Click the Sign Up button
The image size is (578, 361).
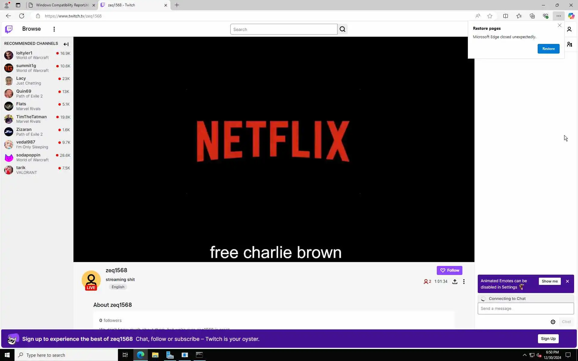548,339
